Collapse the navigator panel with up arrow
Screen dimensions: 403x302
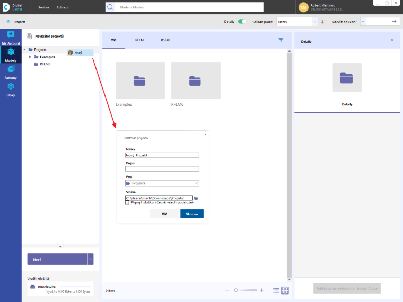point(60,246)
